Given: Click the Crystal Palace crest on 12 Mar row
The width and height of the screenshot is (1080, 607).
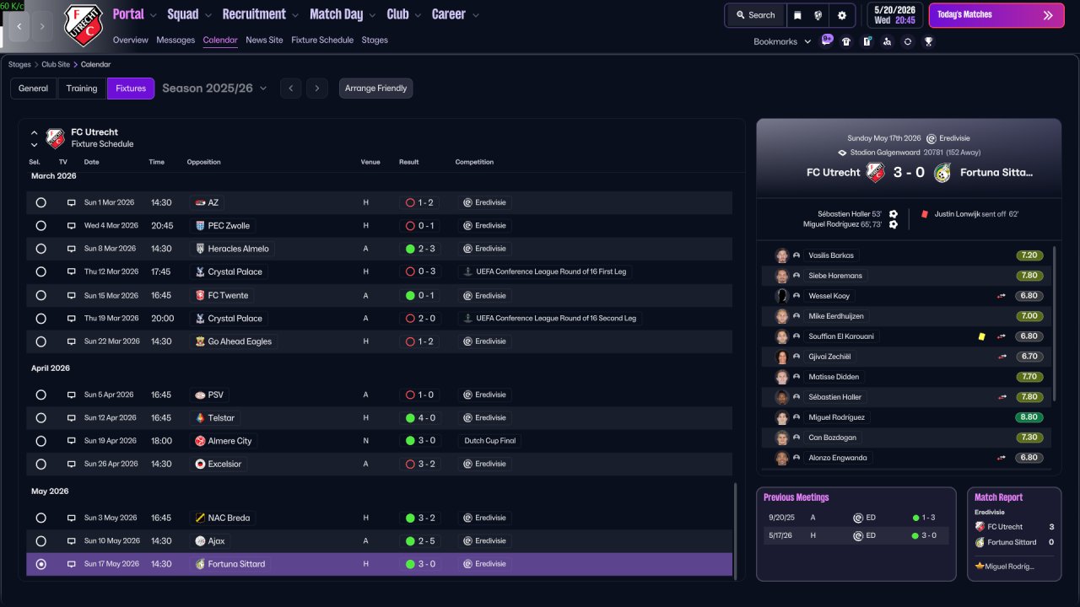Looking at the screenshot, I should click(x=200, y=272).
